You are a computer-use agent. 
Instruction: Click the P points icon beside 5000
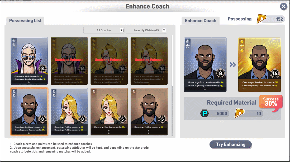(x=205, y=113)
